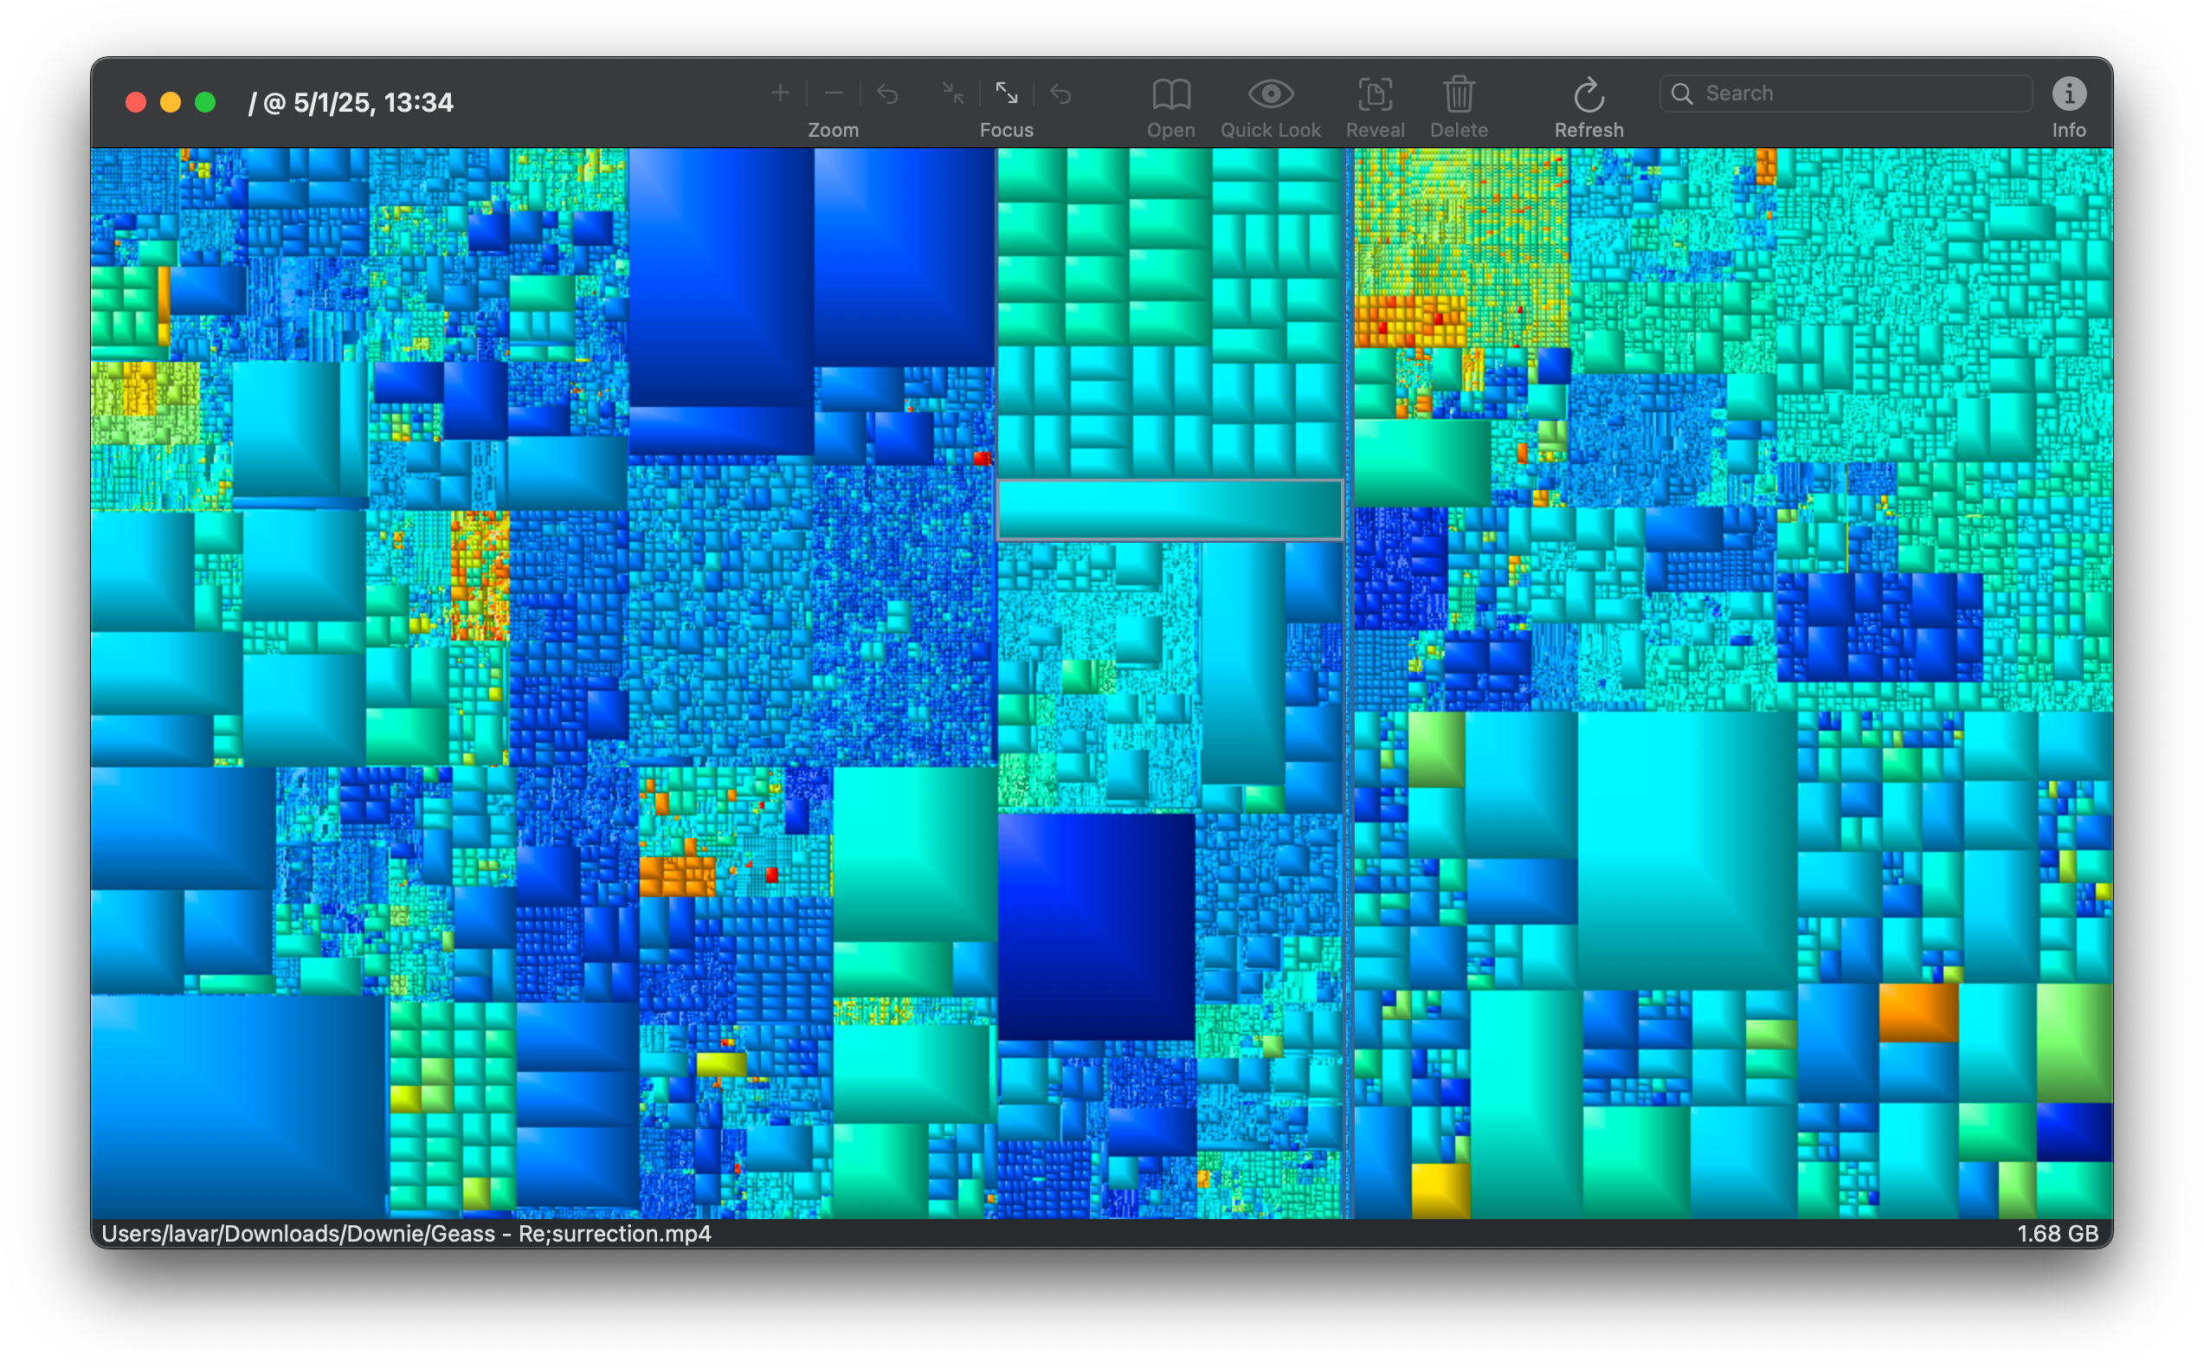Viewport: 2204px width, 1368px height.
Task: Reset zoom with the Zoom undo arrow
Action: click(887, 94)
